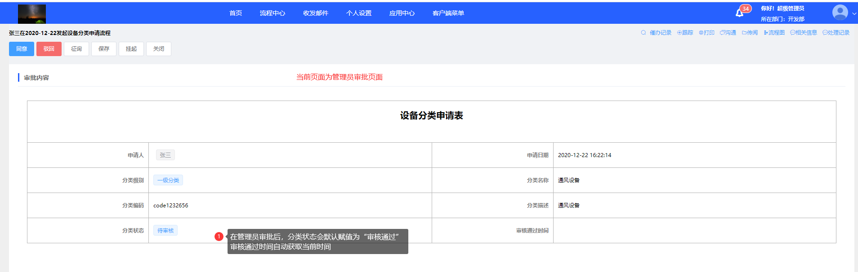Open 相关信息 related info
Image resolution: width=858 pixels, height=272 pixels.
[793, 33]
